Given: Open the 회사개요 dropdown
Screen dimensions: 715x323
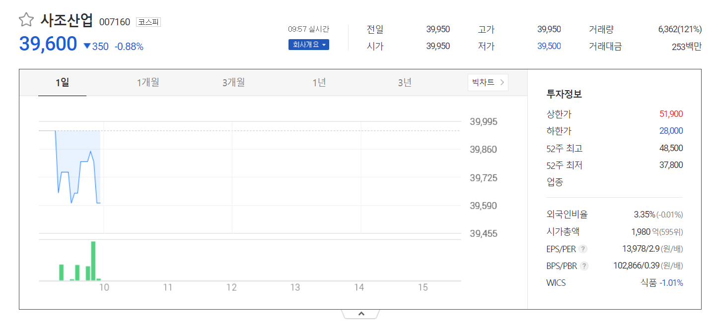Looking at the screenshot, I should (308, 45).
